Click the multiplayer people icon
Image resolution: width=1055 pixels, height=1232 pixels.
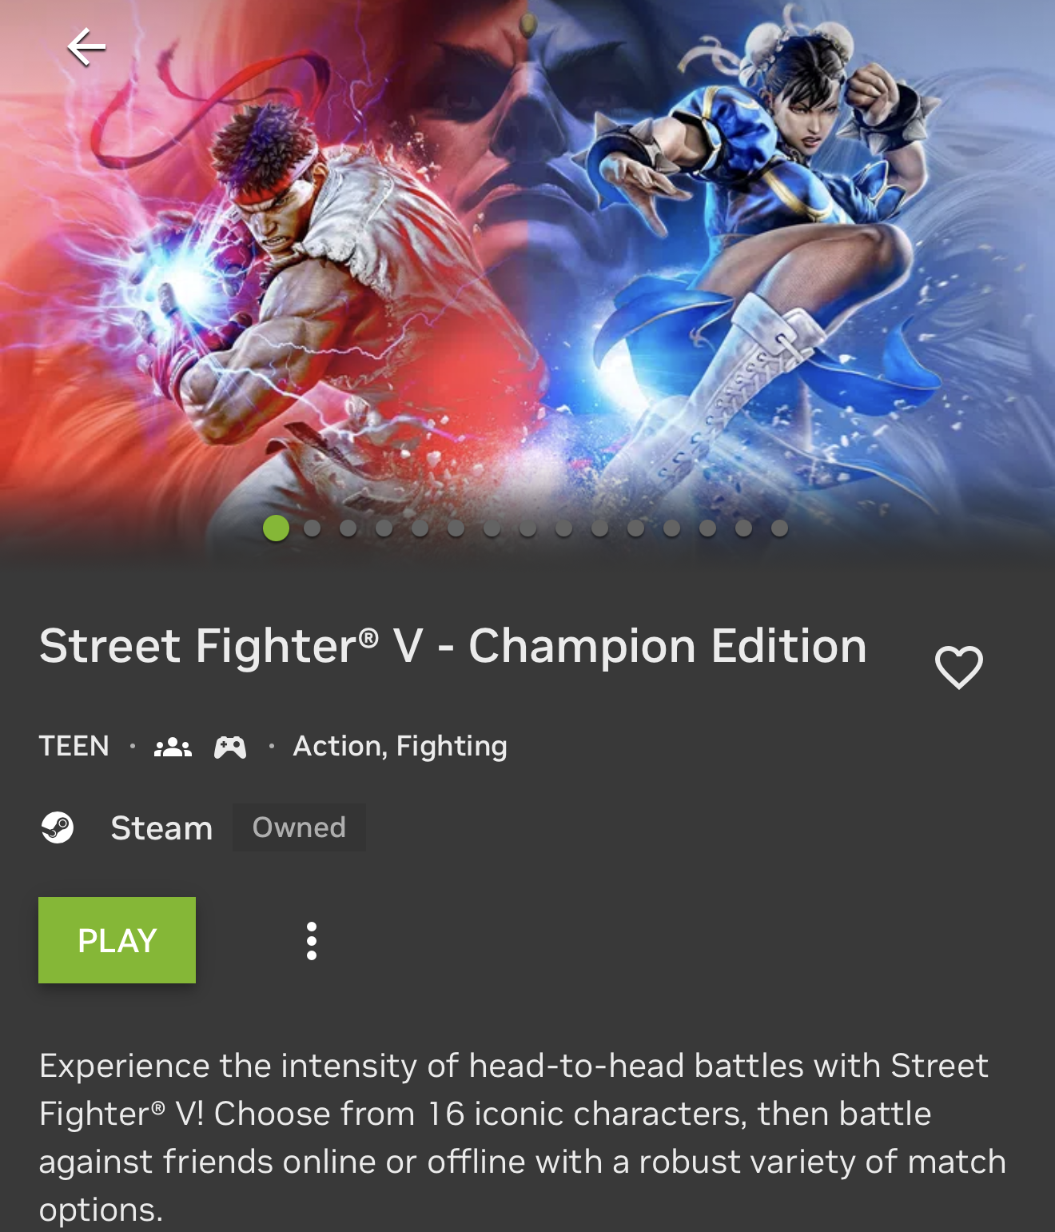click(x=173, y=747)
